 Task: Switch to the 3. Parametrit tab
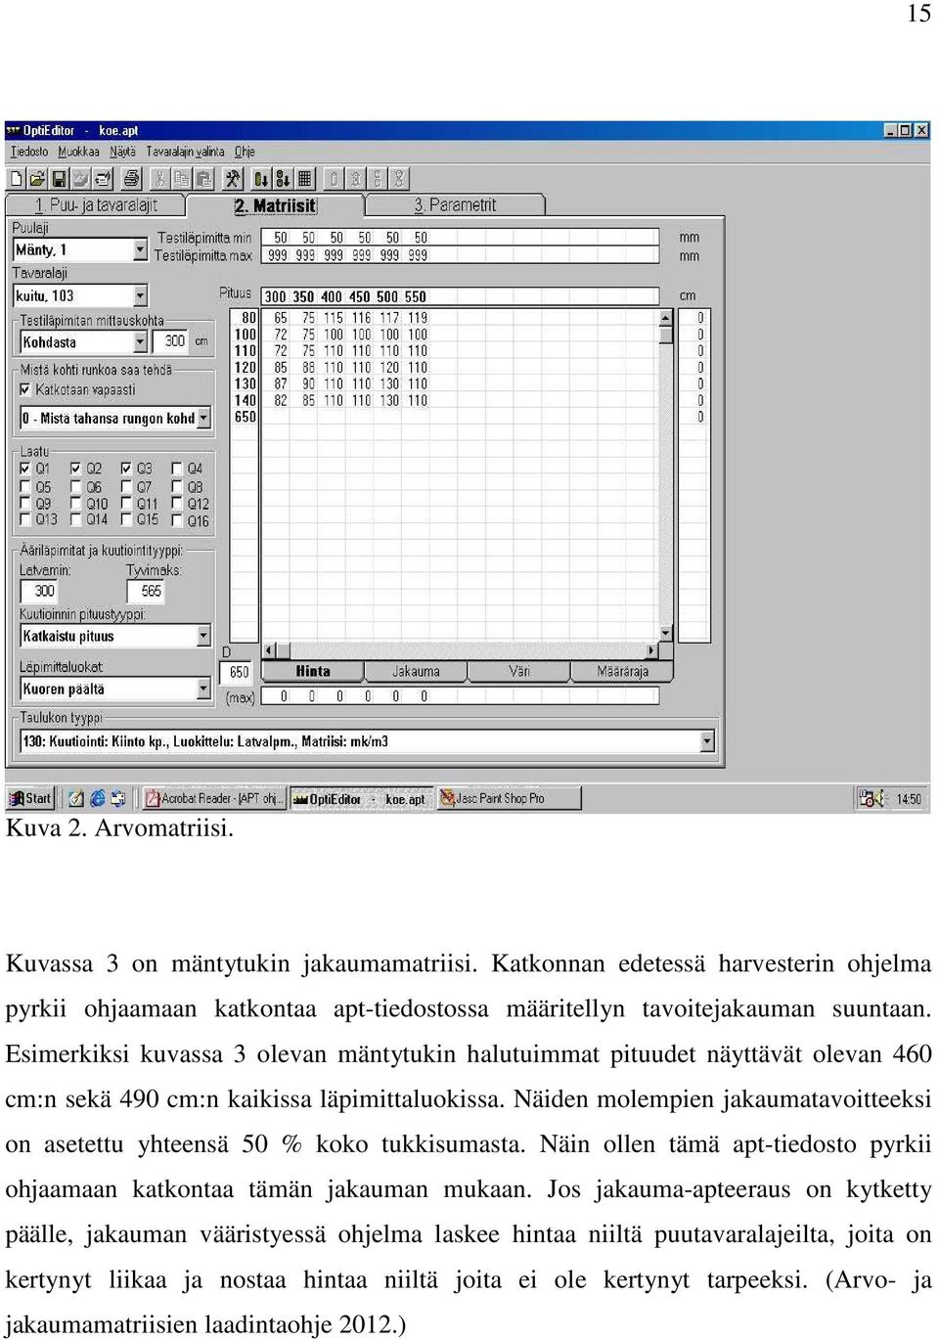(x=455, y=205)
